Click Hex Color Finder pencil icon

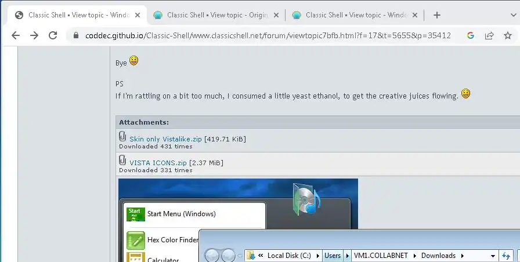(x=136, y=241)
